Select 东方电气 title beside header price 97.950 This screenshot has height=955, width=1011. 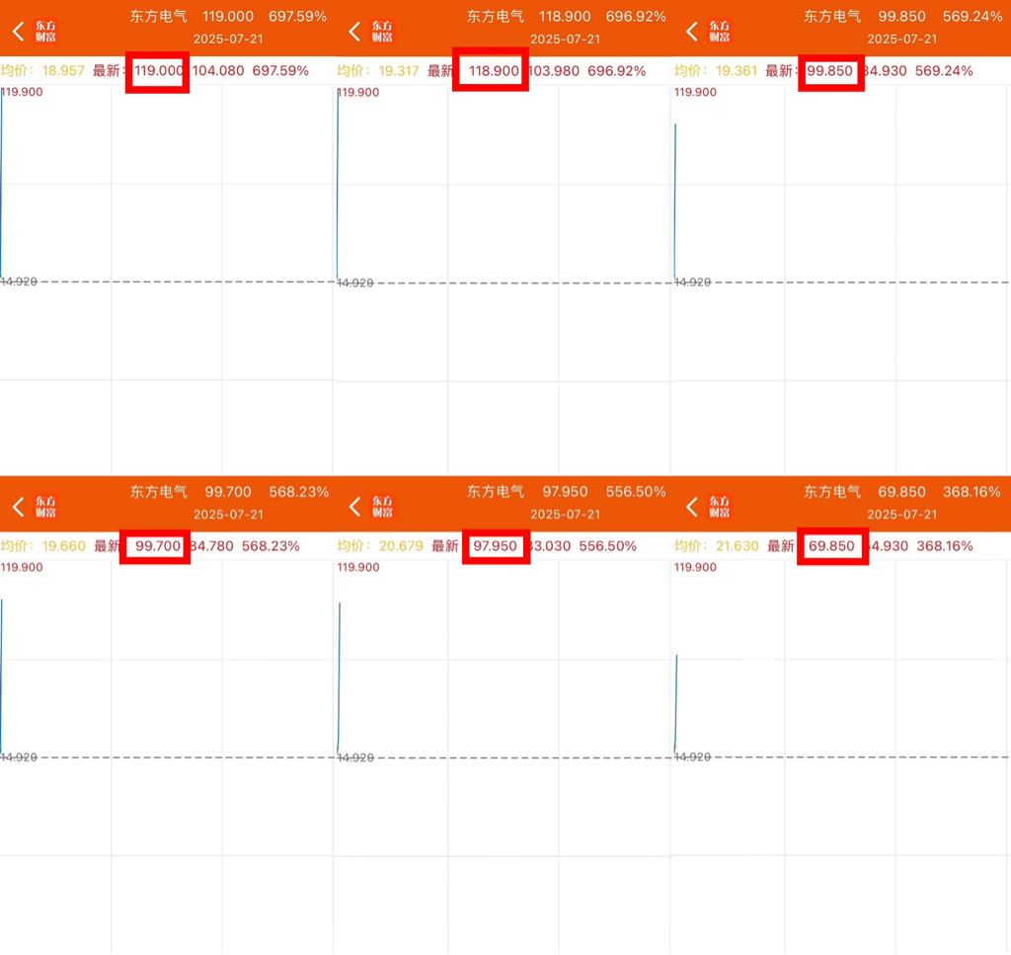pyautogui.click(x=496, y=492)
